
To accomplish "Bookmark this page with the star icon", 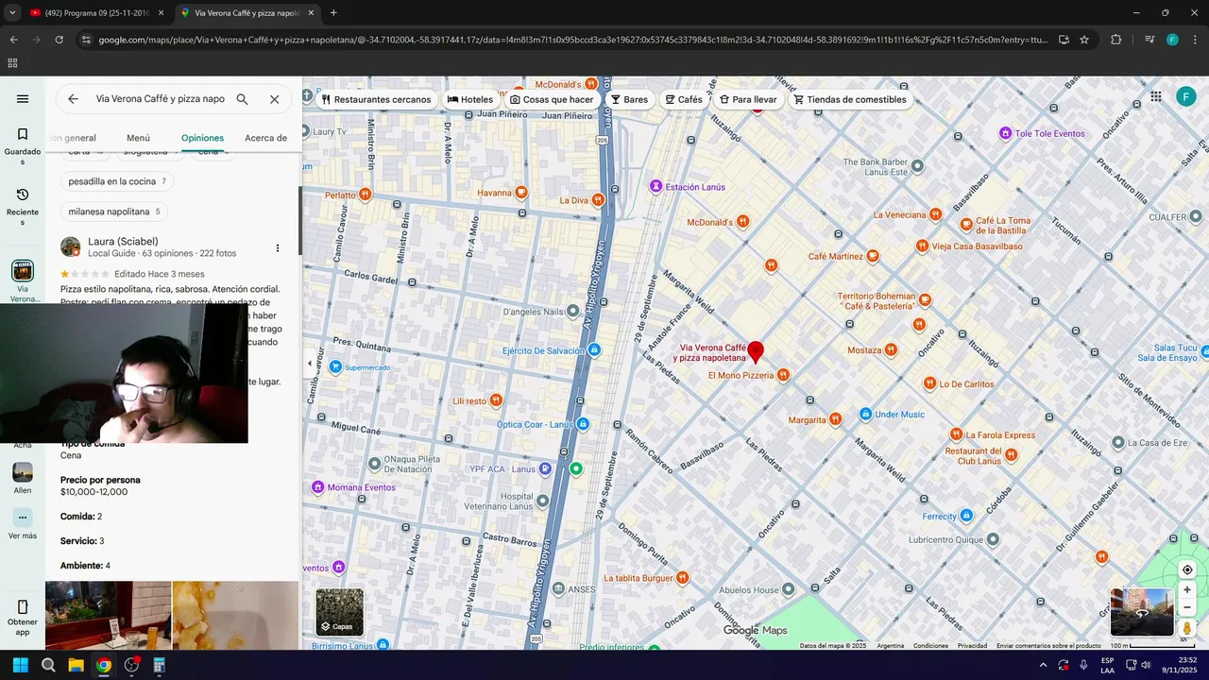I will [1084, 40].
